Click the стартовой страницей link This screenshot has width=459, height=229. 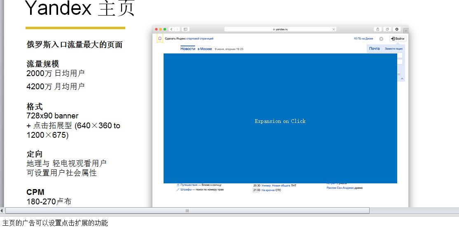pos(200,39)
